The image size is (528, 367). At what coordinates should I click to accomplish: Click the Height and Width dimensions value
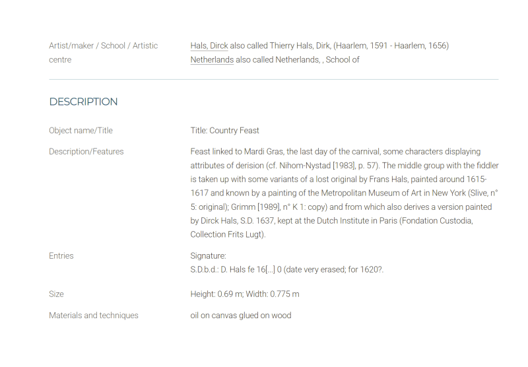tap(245, 294)
